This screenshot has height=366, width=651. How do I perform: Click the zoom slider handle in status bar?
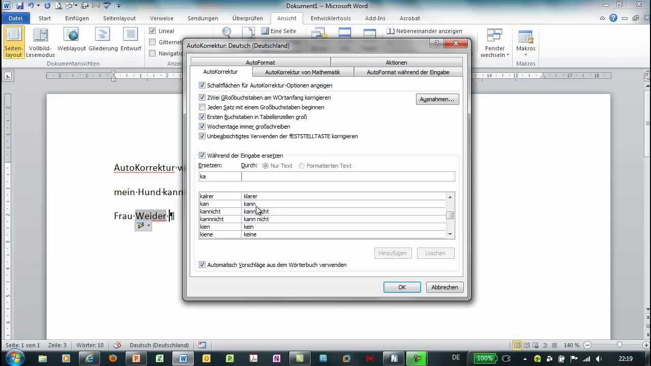(619, 345)
